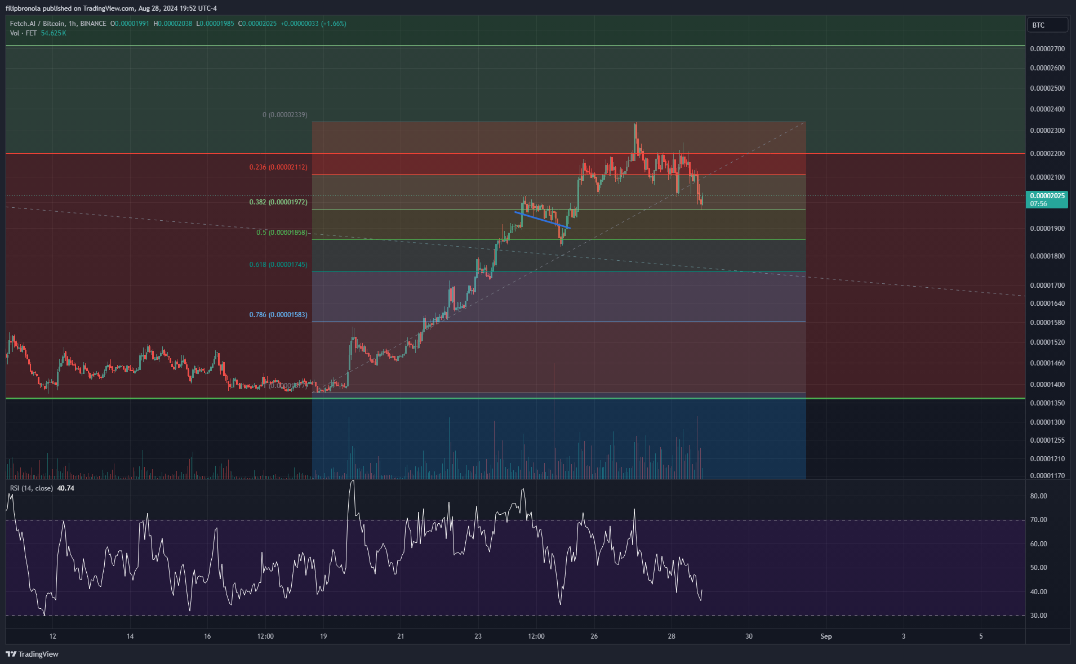Click the 19 date on time axis
The image size is (1076, 664).
(323, 636)
